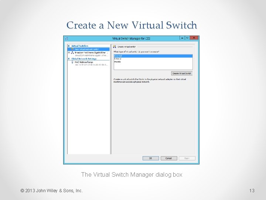266x200 pixels.
Task: Click the Broadcom NetXtreme network adapter icon
Action: [x=72, y=53]
